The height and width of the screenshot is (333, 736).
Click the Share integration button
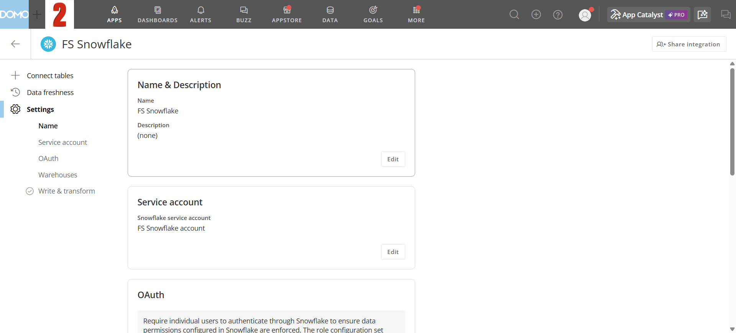[x=689, y=44]
